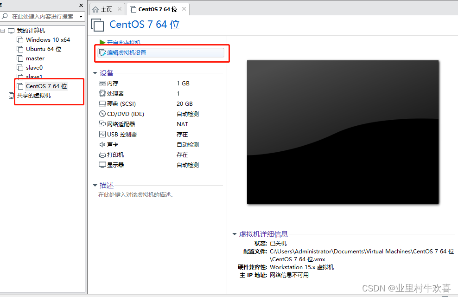This screenshot has width=458, height=297.
Task: Open CD/DVD (IDE) device entry
Action: [x=126, y=114]
